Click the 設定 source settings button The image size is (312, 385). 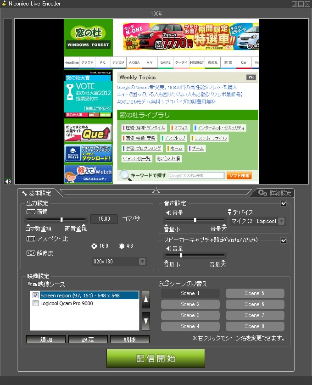[x=88, y=339]
